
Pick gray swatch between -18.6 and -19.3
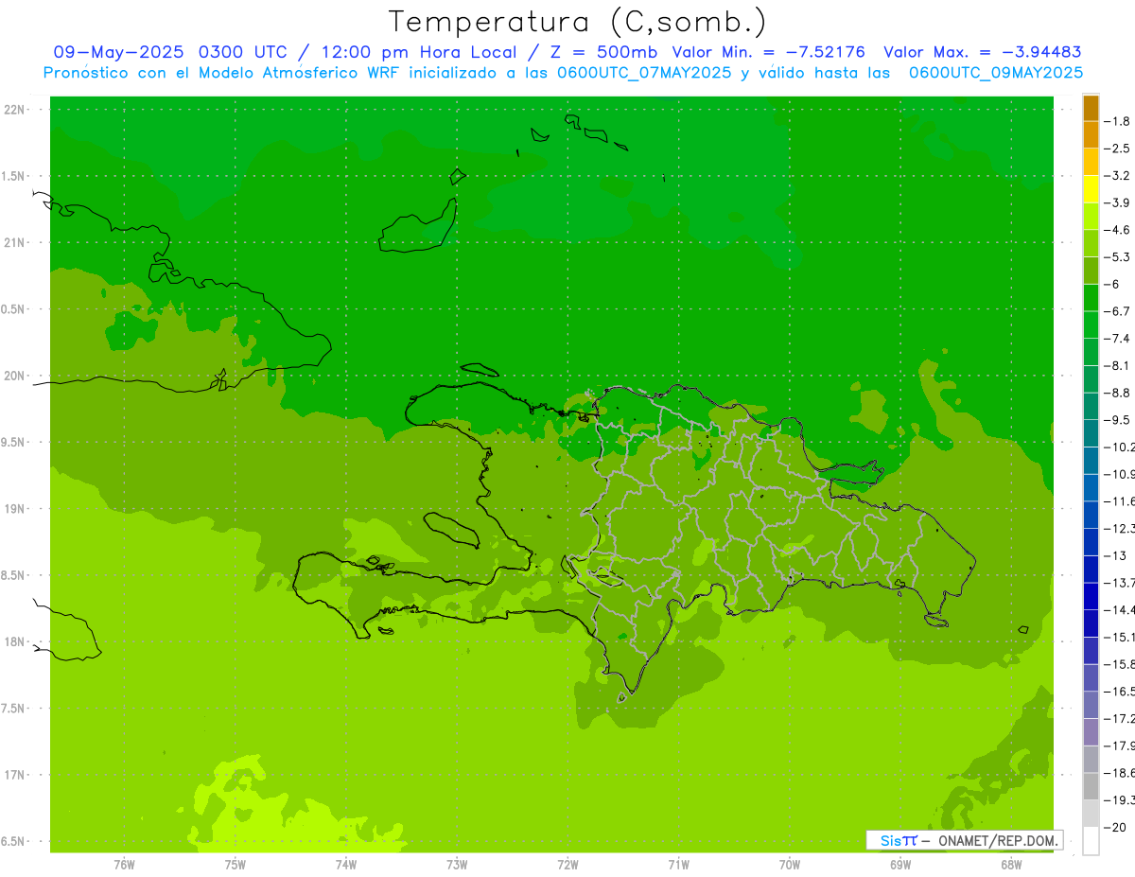[1091, 786]
